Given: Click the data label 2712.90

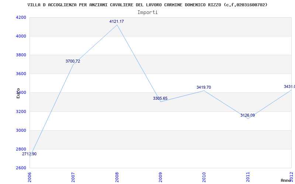Looking at the screenshot, I should (29, 154).
